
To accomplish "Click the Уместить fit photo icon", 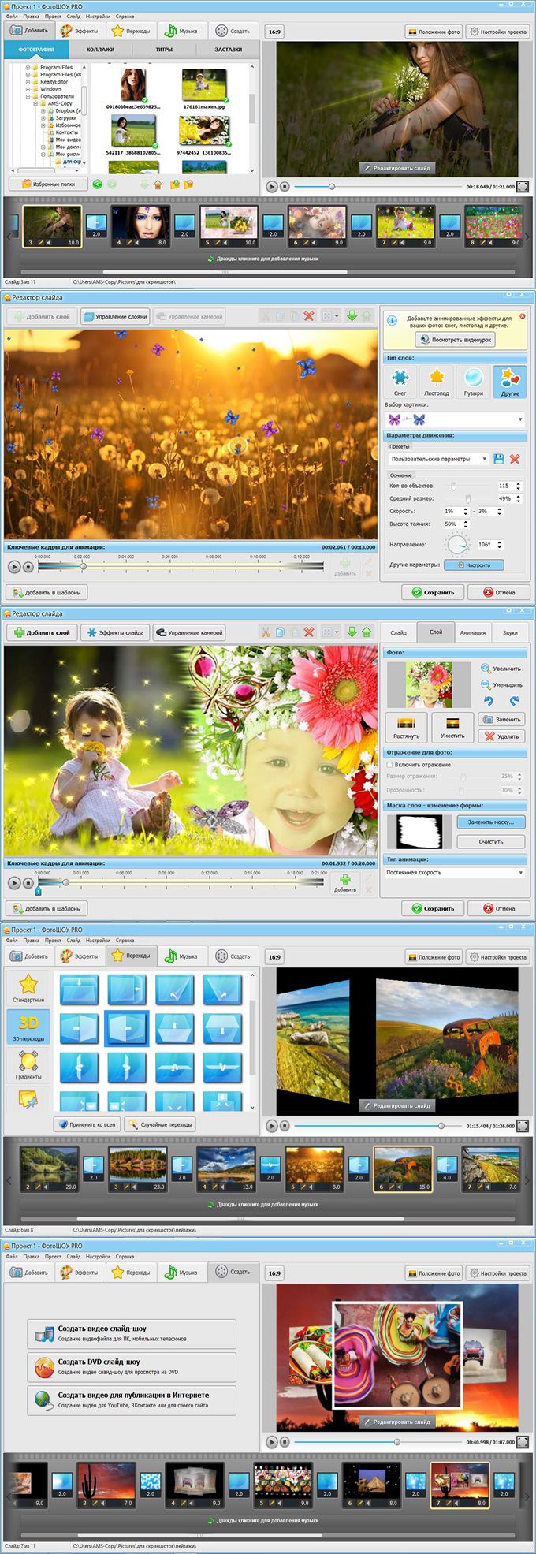I will (452, 728).
